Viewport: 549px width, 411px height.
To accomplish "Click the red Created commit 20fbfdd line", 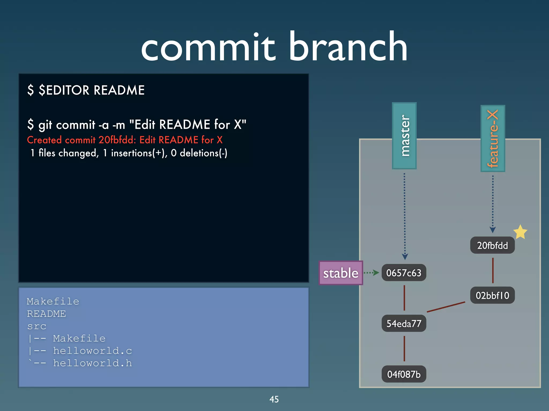I will pyautogui.click(x=125, y=140).
